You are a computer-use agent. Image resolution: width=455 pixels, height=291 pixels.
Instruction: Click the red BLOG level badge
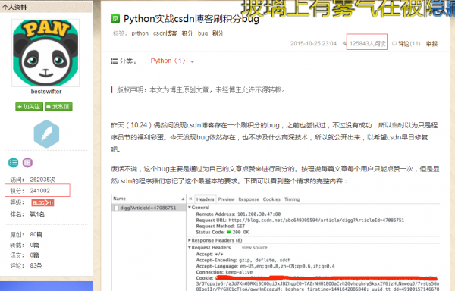click(x=42, y=202)
